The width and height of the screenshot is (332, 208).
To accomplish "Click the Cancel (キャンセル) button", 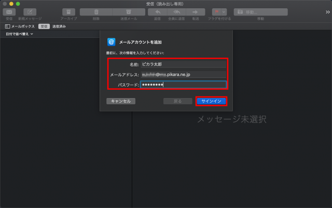I will [x=121, y=101].
